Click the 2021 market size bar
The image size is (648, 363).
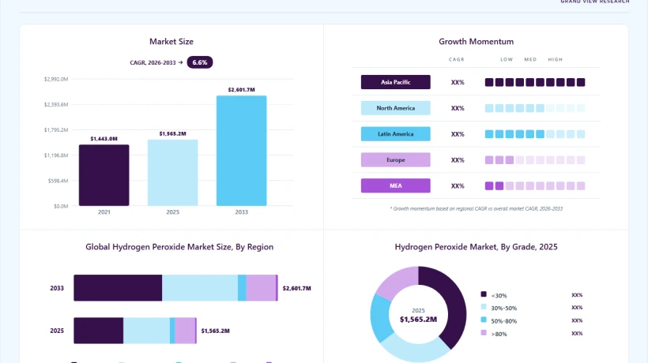click(104, 175)
